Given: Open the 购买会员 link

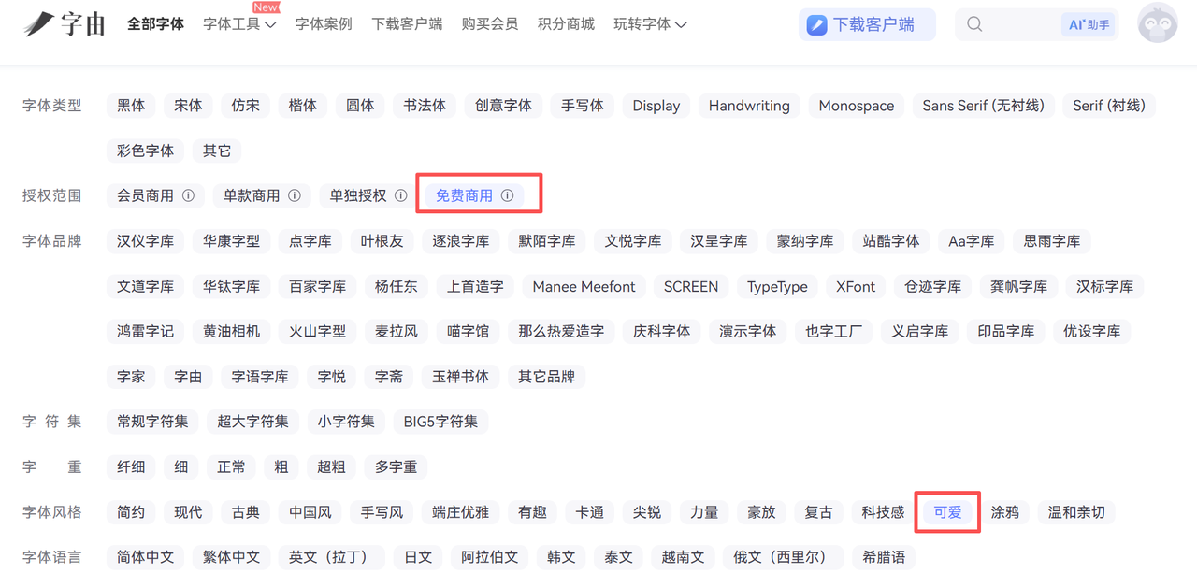Looking at the screenshot, I should click(x=490, y=24).
